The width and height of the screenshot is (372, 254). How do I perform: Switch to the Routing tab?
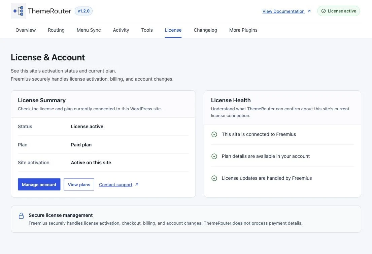56,30
